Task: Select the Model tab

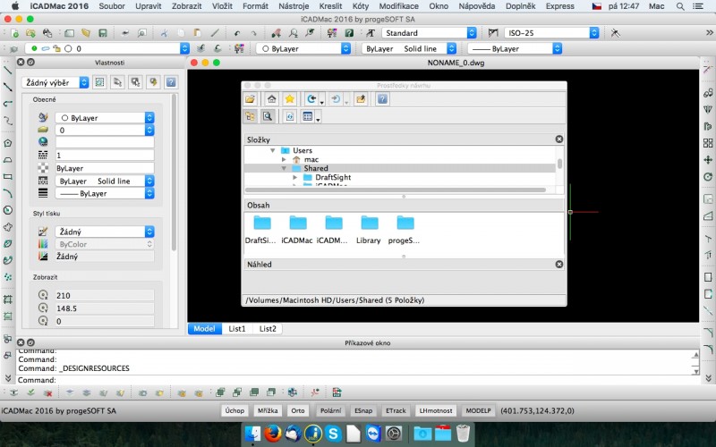Action: click(204, 328)
